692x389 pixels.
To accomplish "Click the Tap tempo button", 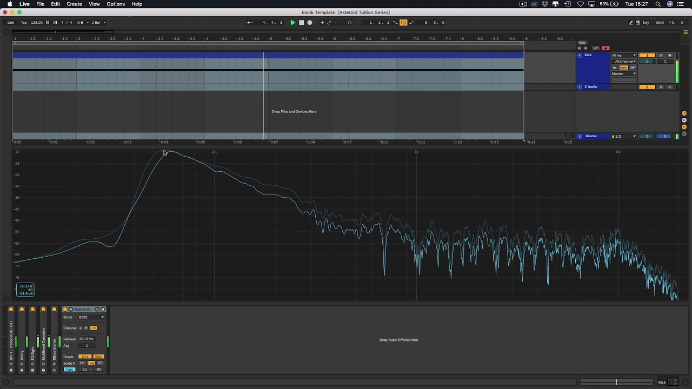I will click(x=24, y=23).
